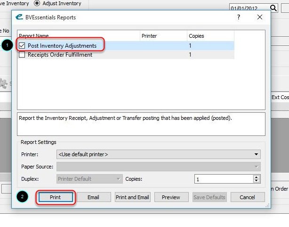The height and width of the screenshot is (227, 289).
Task: Click the report description text box
Action: pyautogui.click(x=141, y=124)
